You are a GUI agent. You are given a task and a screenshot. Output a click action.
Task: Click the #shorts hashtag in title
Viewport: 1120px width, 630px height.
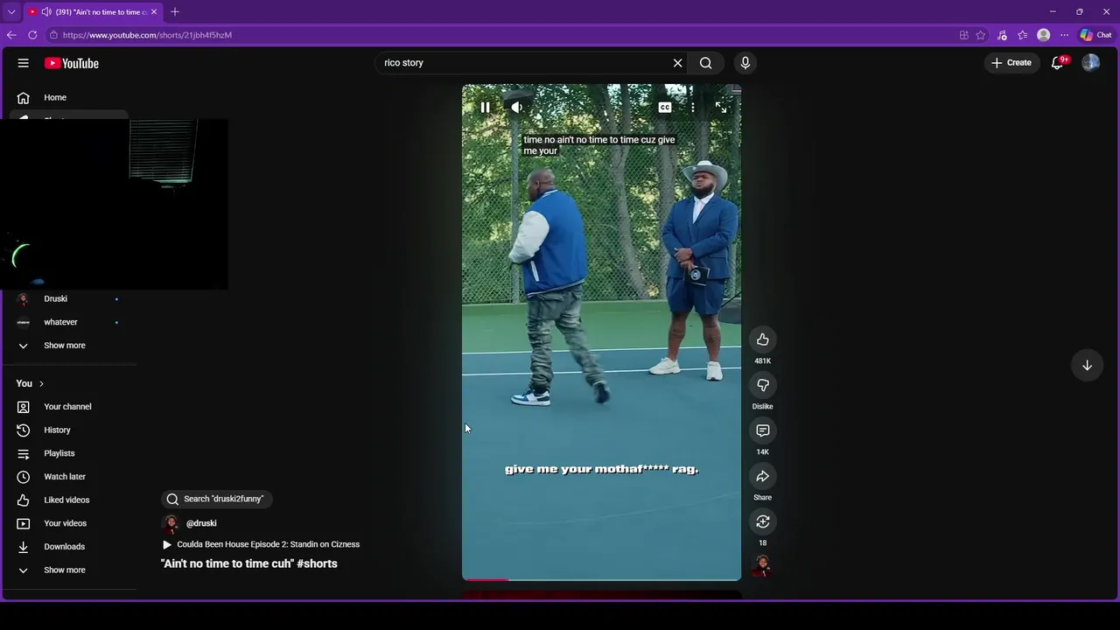click(x=317, y=563)
